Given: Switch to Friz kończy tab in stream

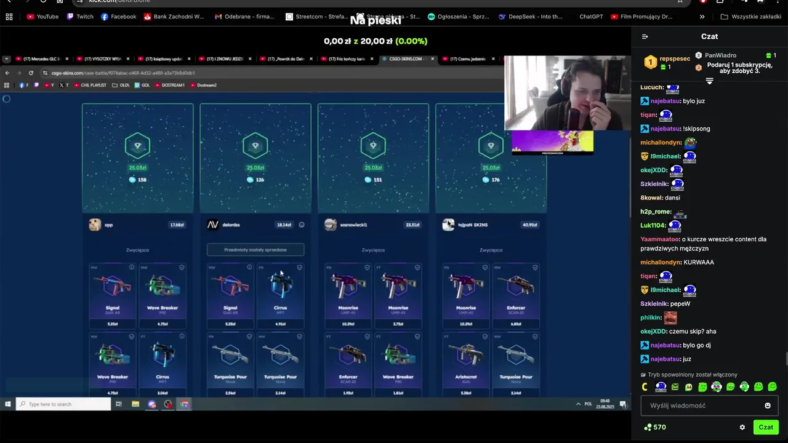Looking at the screenshot, I should (x=347, y=59).
